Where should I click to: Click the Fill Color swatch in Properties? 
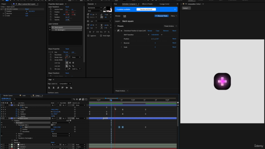point(66,69)
